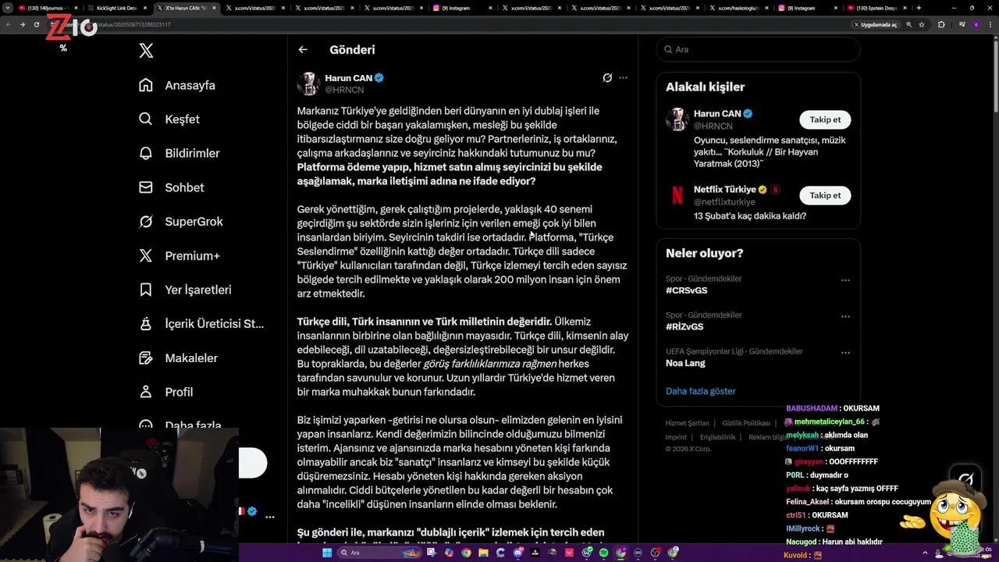
Task: Open the İçerik Üreticisi Stüdyosu icon
Action: (x=146, y=323)
